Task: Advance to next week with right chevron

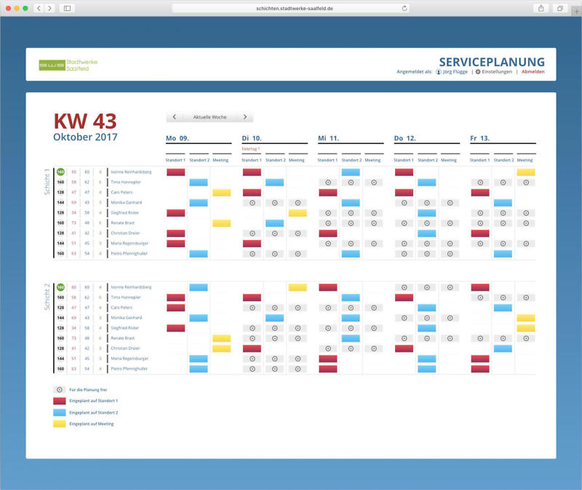Action: click(x=245, y=117)
